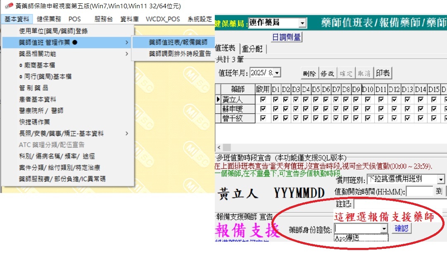Open the 健保業務 menu
The height and width of the screenshot is (262, 447).
[x=48, y=19]
